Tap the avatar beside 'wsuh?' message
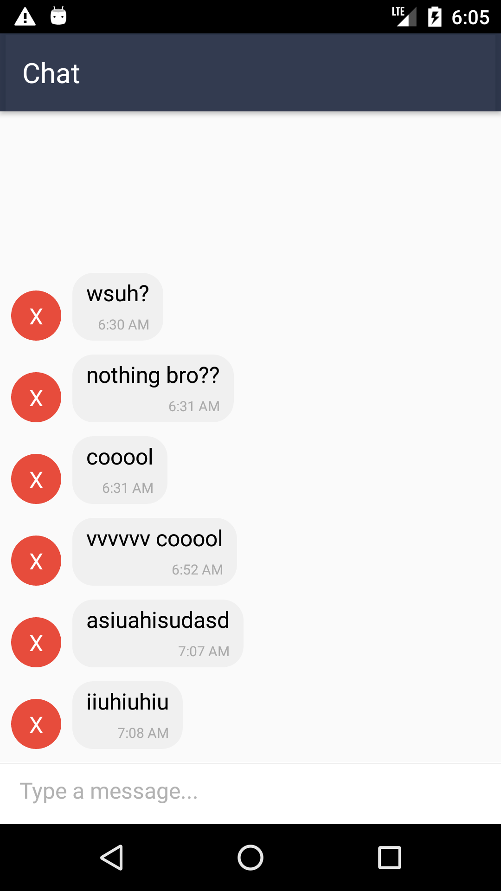This screenshot has width=501, height=891. pyautogui.click(x=36, y=316)
